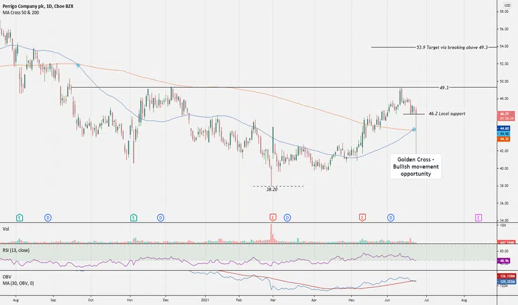518x305 pixels.
Task: Click the Golden Cross annotation text box
Action: click(416, 166)
